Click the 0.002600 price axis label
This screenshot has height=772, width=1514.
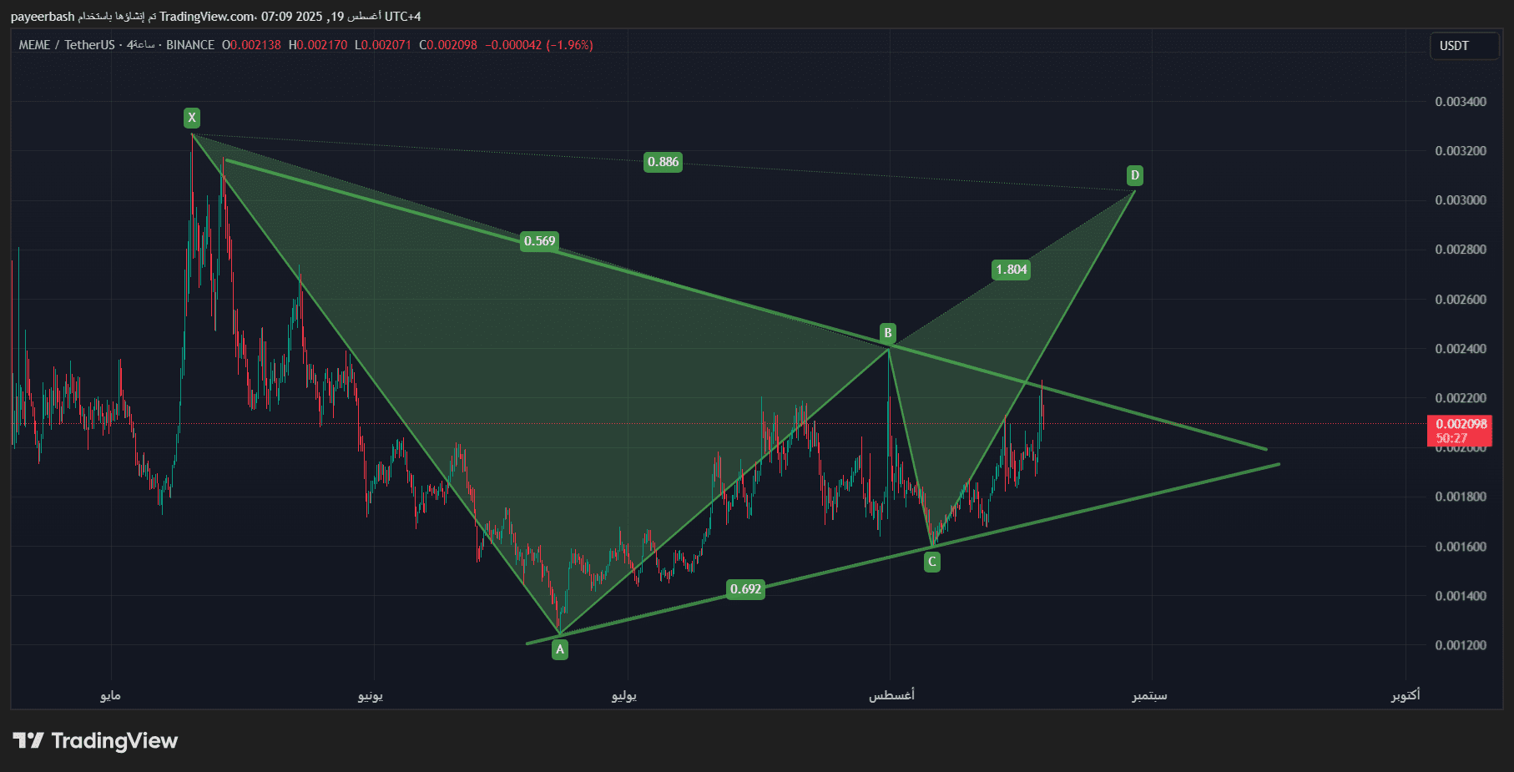point(1461,300)
